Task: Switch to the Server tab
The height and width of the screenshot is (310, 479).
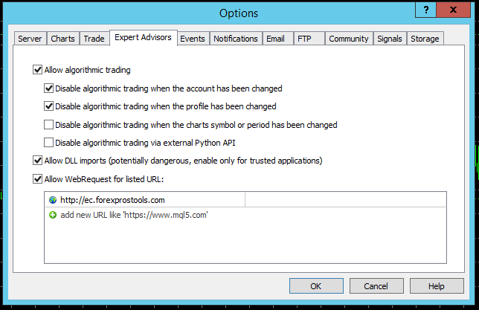Action: pos(30,39)
